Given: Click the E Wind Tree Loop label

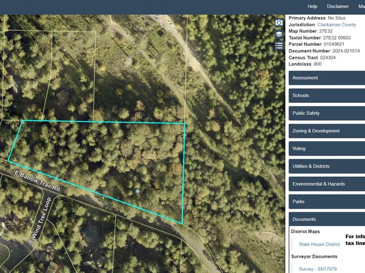Looking at the screenshot, I should click(40, 220).
